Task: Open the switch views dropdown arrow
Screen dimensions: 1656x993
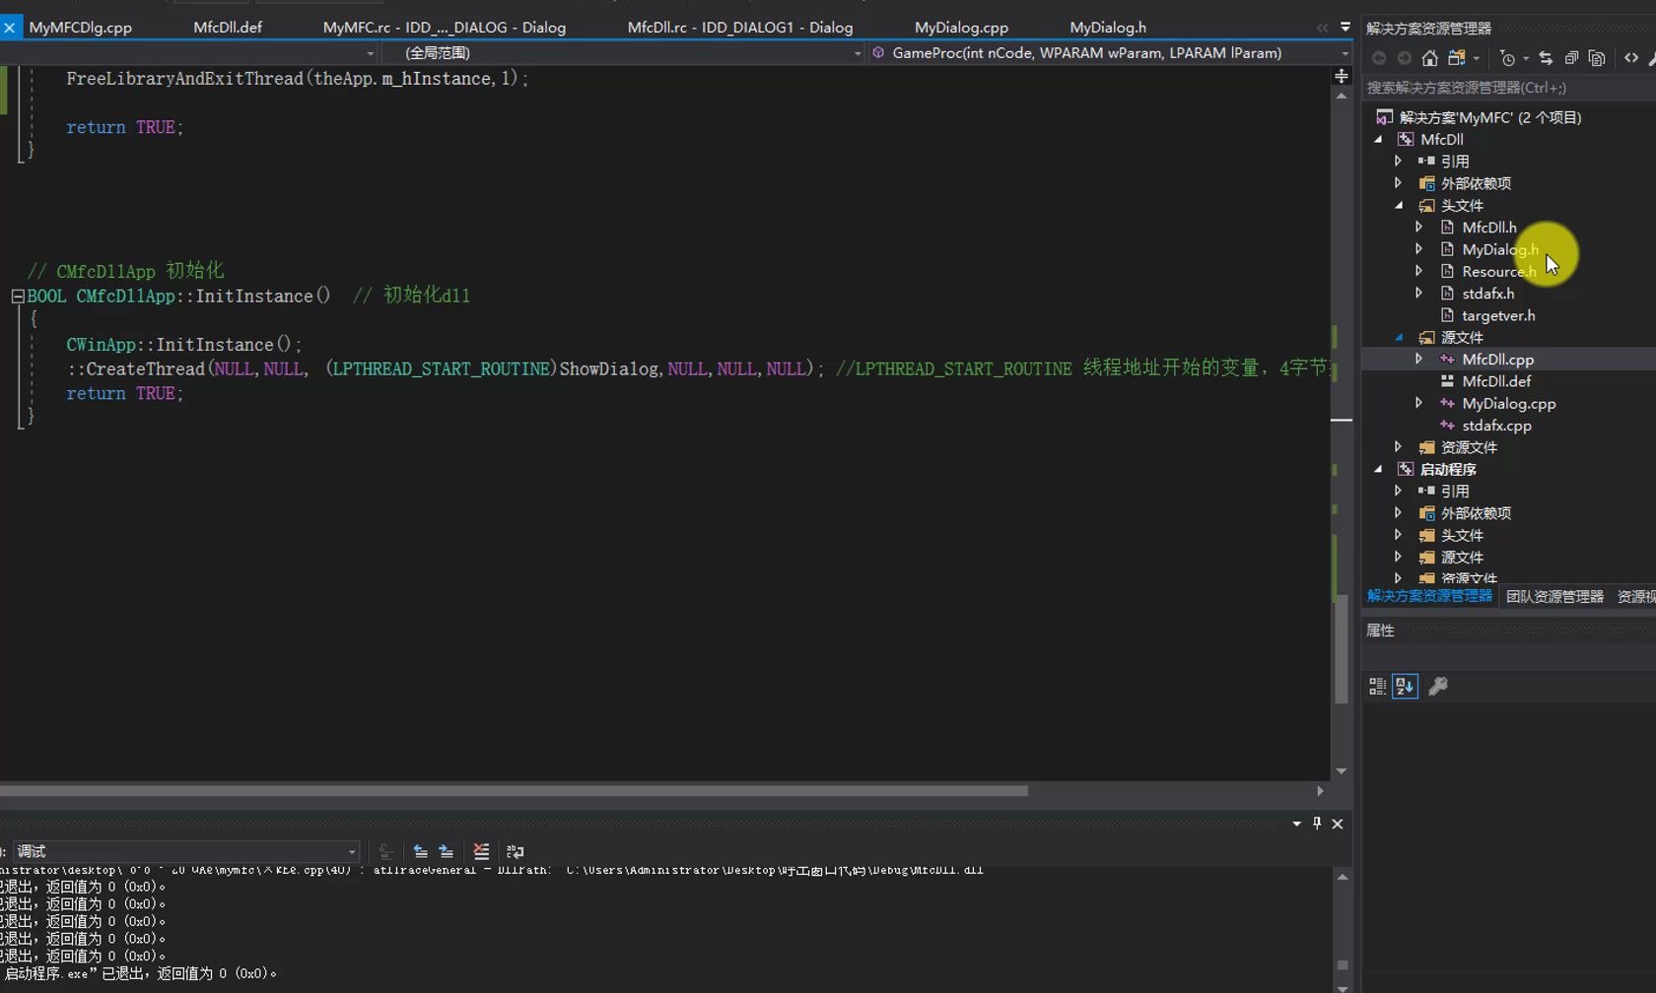Action: (x=1477, y=58)
